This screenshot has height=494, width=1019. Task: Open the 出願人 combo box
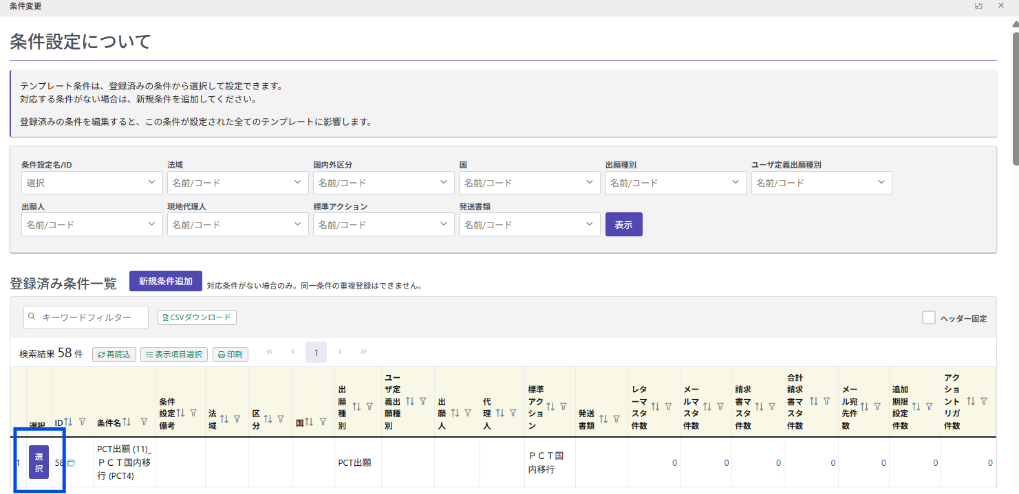pos(92,224)
